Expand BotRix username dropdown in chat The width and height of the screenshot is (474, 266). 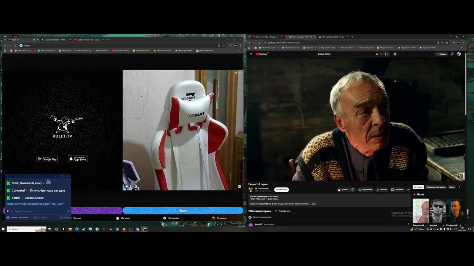click(x=22, y=198)
